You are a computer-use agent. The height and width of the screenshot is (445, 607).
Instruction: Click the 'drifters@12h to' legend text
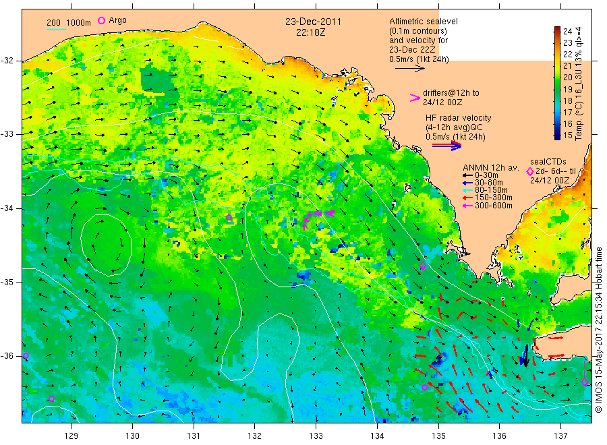pyautogui.click(x=451, y=93)
